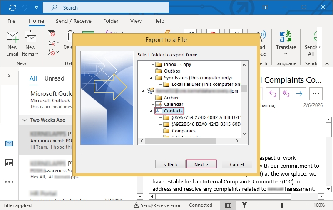Open the Junk dropdown icon

(53, 52)
